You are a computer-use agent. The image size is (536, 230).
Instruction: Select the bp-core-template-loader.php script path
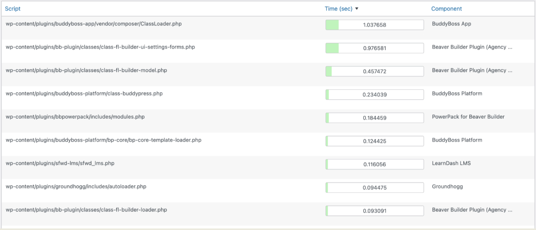103,140
